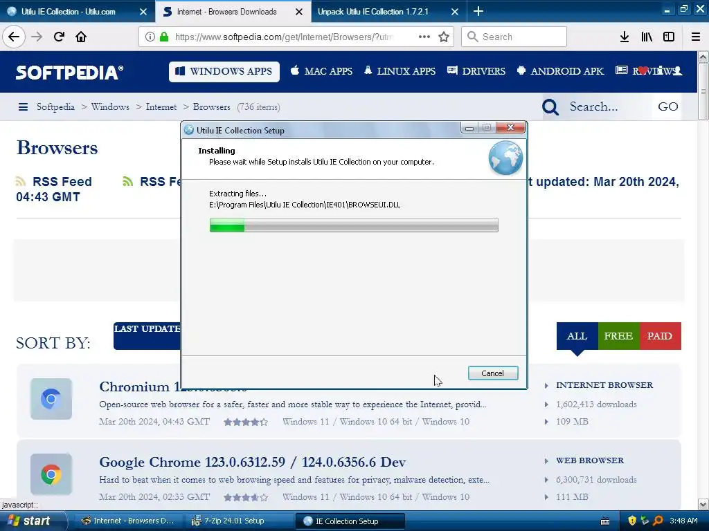Open the page actions three-dot menu
This screenshot has width=709, height=531.
[x=424, y=37]
